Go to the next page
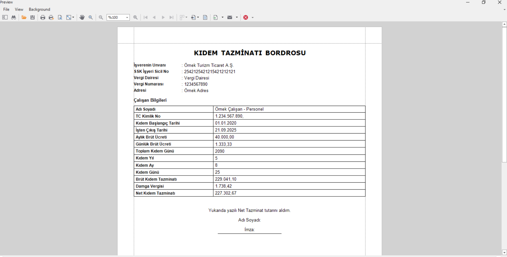 click(x=163, y=17)
